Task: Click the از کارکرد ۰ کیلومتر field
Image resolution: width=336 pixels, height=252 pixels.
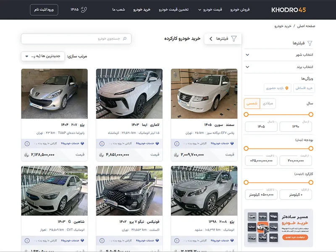Action: (x=296, y=195)
